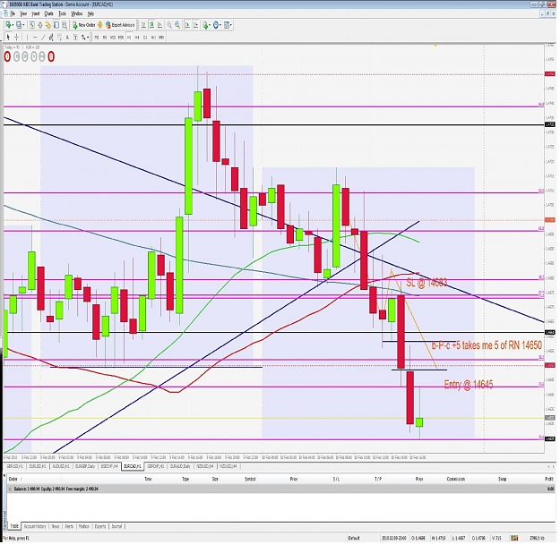The image size is (560, 544).
Task: Click the connection status bars icon
Action: [514, 538]
